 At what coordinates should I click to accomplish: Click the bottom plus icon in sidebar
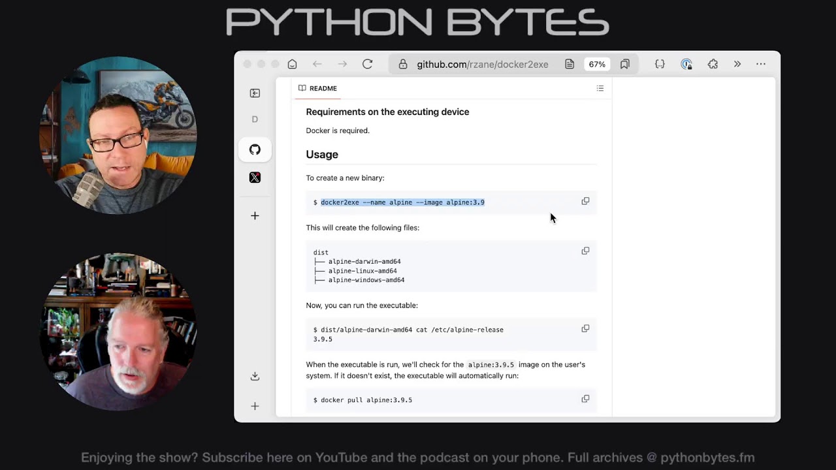pos(255,406)
